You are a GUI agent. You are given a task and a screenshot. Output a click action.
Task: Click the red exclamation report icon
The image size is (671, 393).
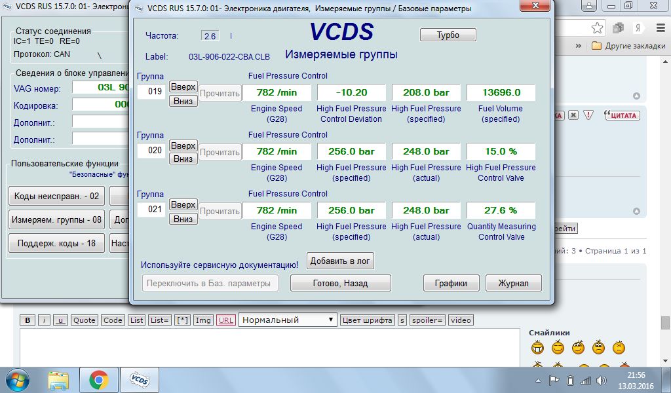[588, 115]
